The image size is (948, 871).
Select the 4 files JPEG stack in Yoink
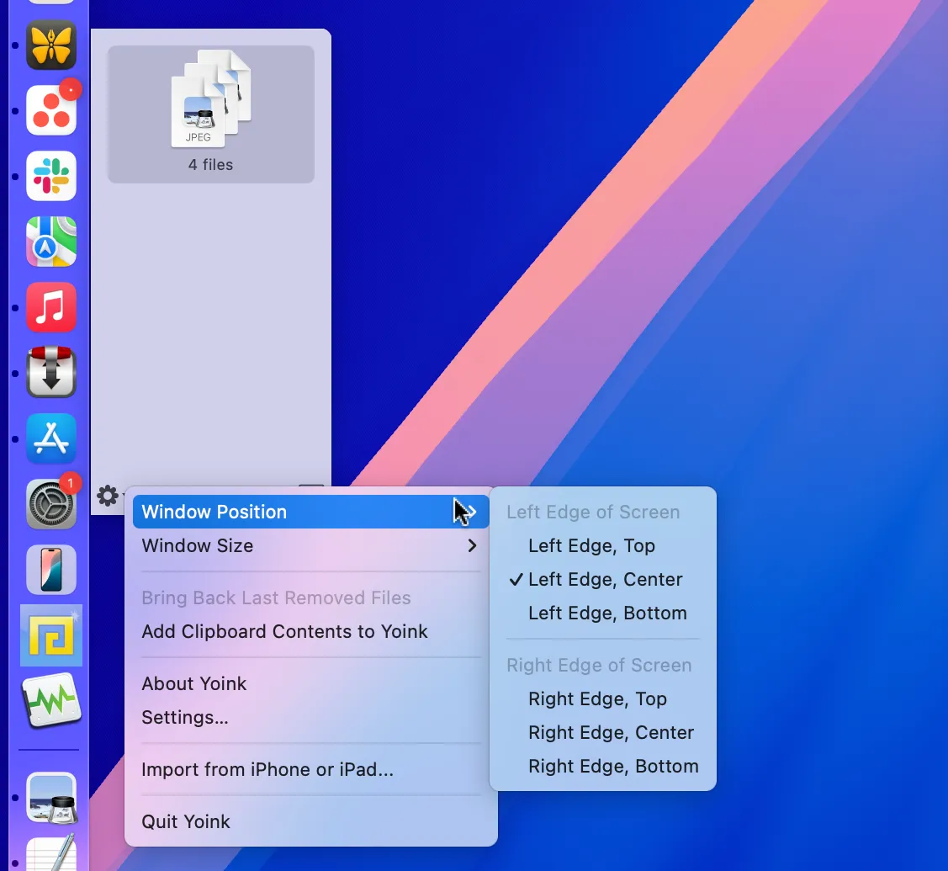[x=211, y=114]
